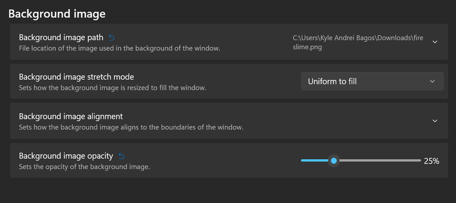The height and width of the screenshot is (203, 456).
Task: Click the 25% opacity value label
Action: pos(432,161)
